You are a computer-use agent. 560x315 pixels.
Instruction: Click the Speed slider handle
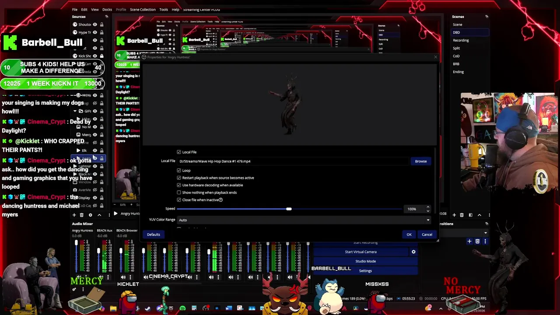pos(289,209)
